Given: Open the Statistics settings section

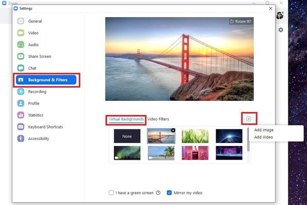Looking at the screenshot, I should click(35, 115).
